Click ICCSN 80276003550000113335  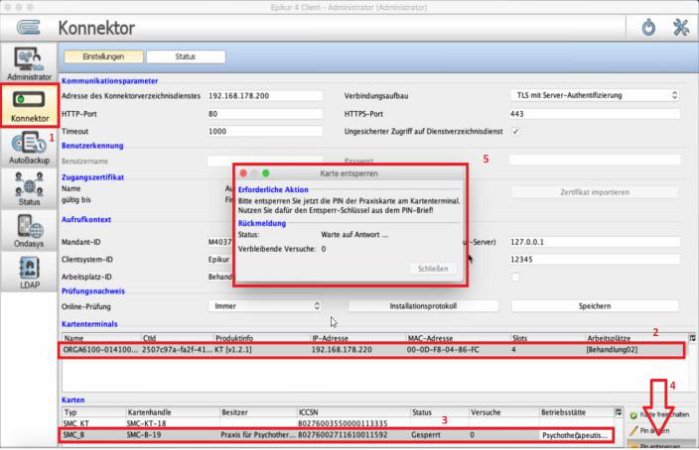[343, 423]
